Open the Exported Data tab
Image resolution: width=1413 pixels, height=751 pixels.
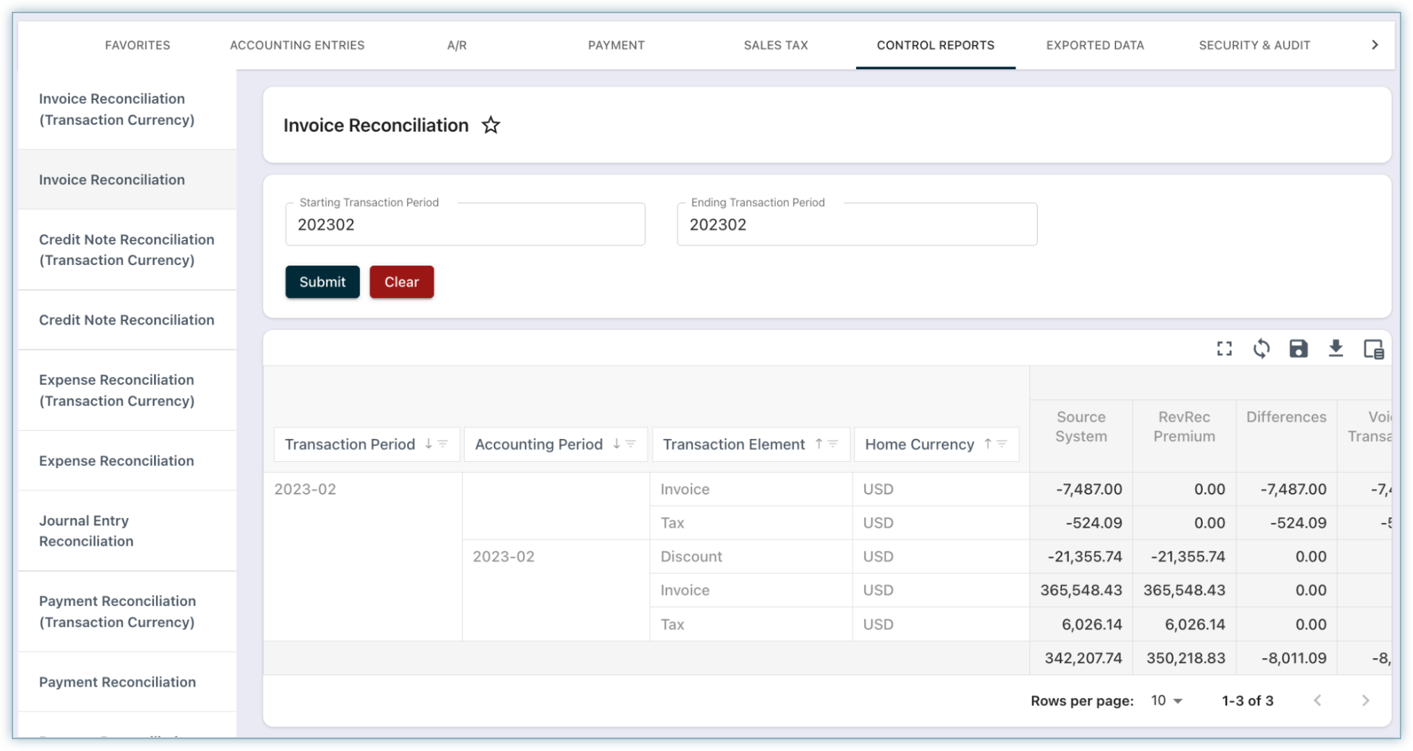click(x=1095, y=45)
